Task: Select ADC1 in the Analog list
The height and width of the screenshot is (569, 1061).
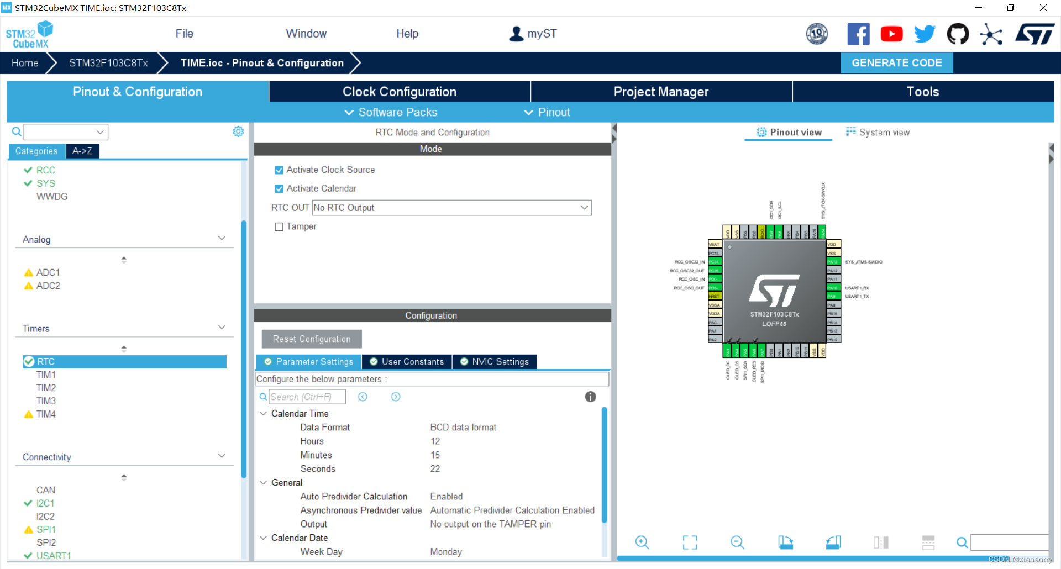Action: (x=48, y=272)
